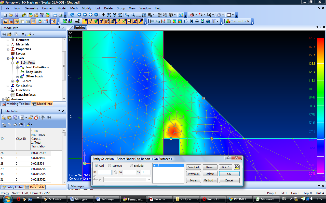Click the Body Loads tree item
This screenshot has width=326, height=203.
34,72
